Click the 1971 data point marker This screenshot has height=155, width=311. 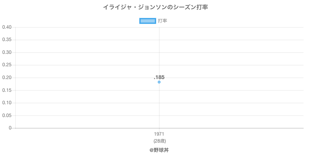[159, 82]
